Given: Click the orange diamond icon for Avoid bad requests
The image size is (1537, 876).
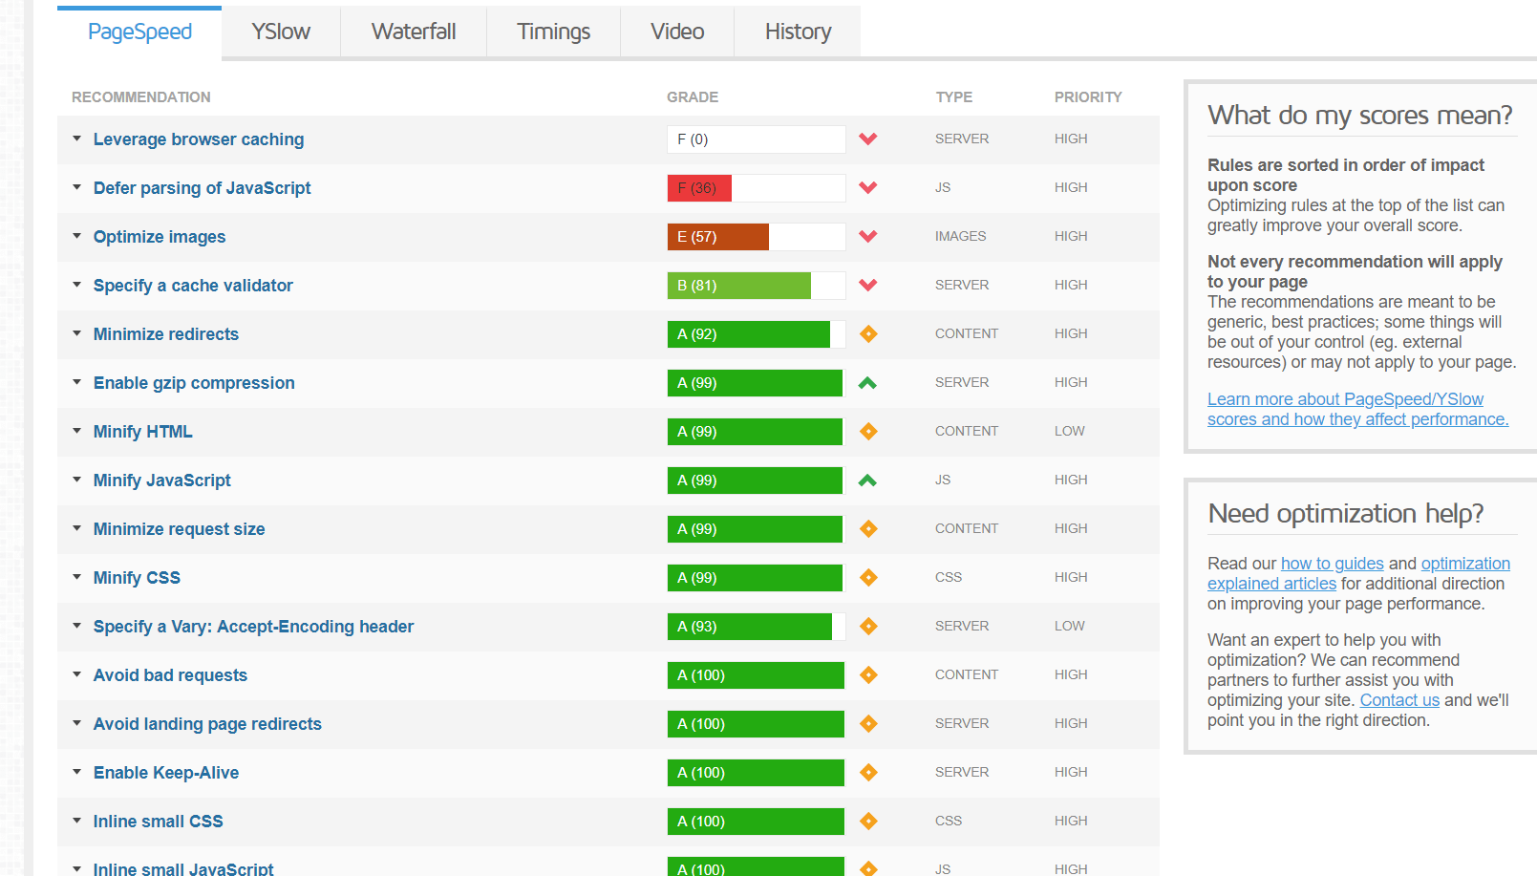Looking at the screenshot, I should pyautogui.click(x=868, y=674).
